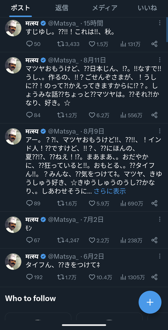168x330 pixels.
Task: Expand post with さらに表示 link
Action: pos(110,191)
